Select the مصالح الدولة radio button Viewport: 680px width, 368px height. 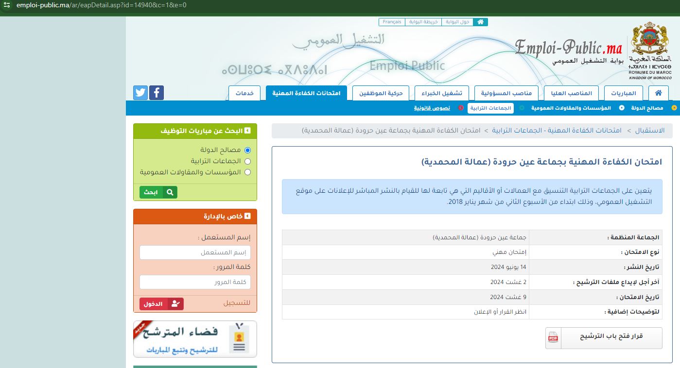point(248,151)
